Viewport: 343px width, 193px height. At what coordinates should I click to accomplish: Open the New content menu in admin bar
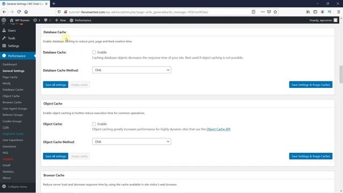[x=61, y=20]
